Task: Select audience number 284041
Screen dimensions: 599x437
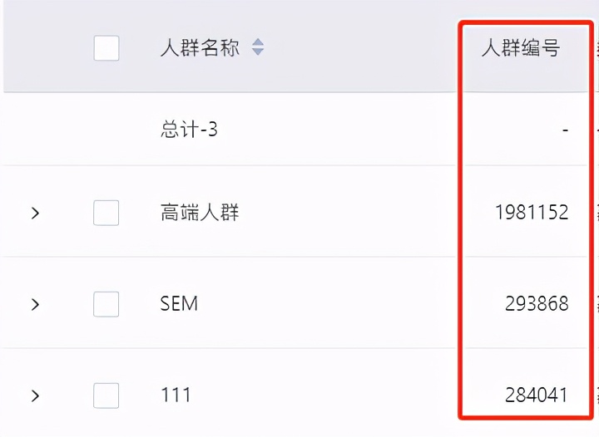Action: coord(537,395)
